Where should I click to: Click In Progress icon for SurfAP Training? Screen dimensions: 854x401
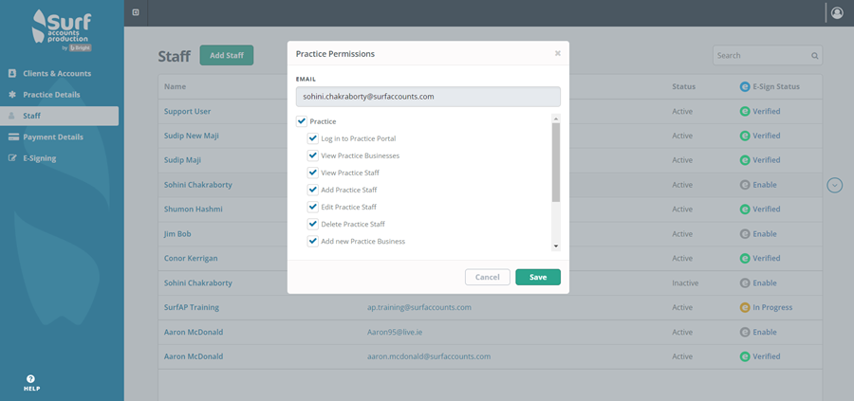click(x=745, y=308)
